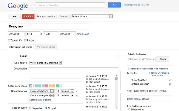This screenshot has height=111, width=179.
Task: Click mostrar opciones de búsqueda link
Action: point(136,5)
